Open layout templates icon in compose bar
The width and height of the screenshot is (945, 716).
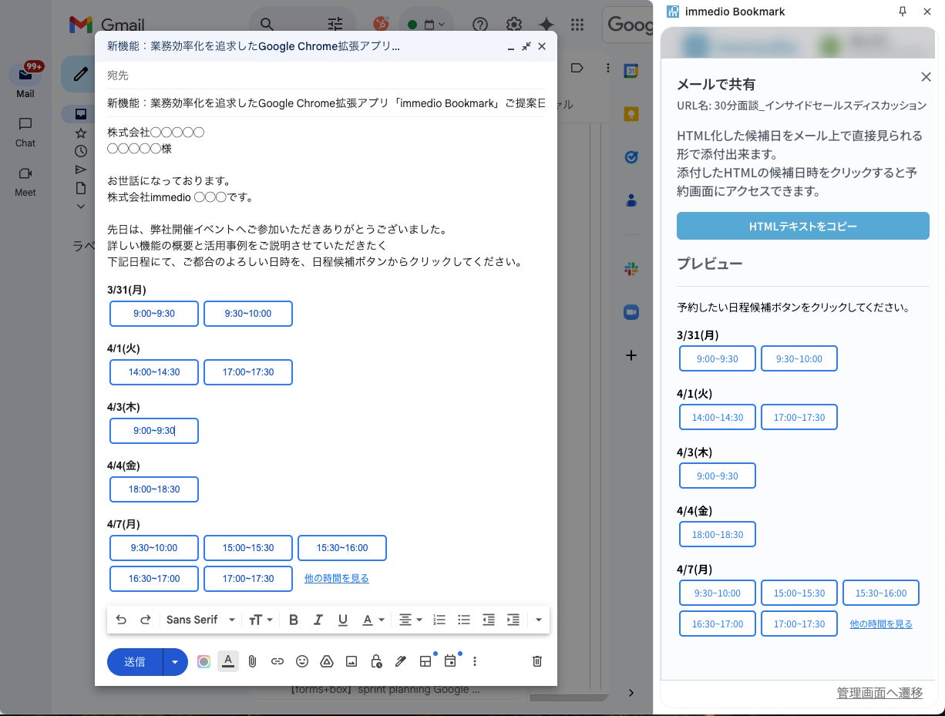(425, 661)
